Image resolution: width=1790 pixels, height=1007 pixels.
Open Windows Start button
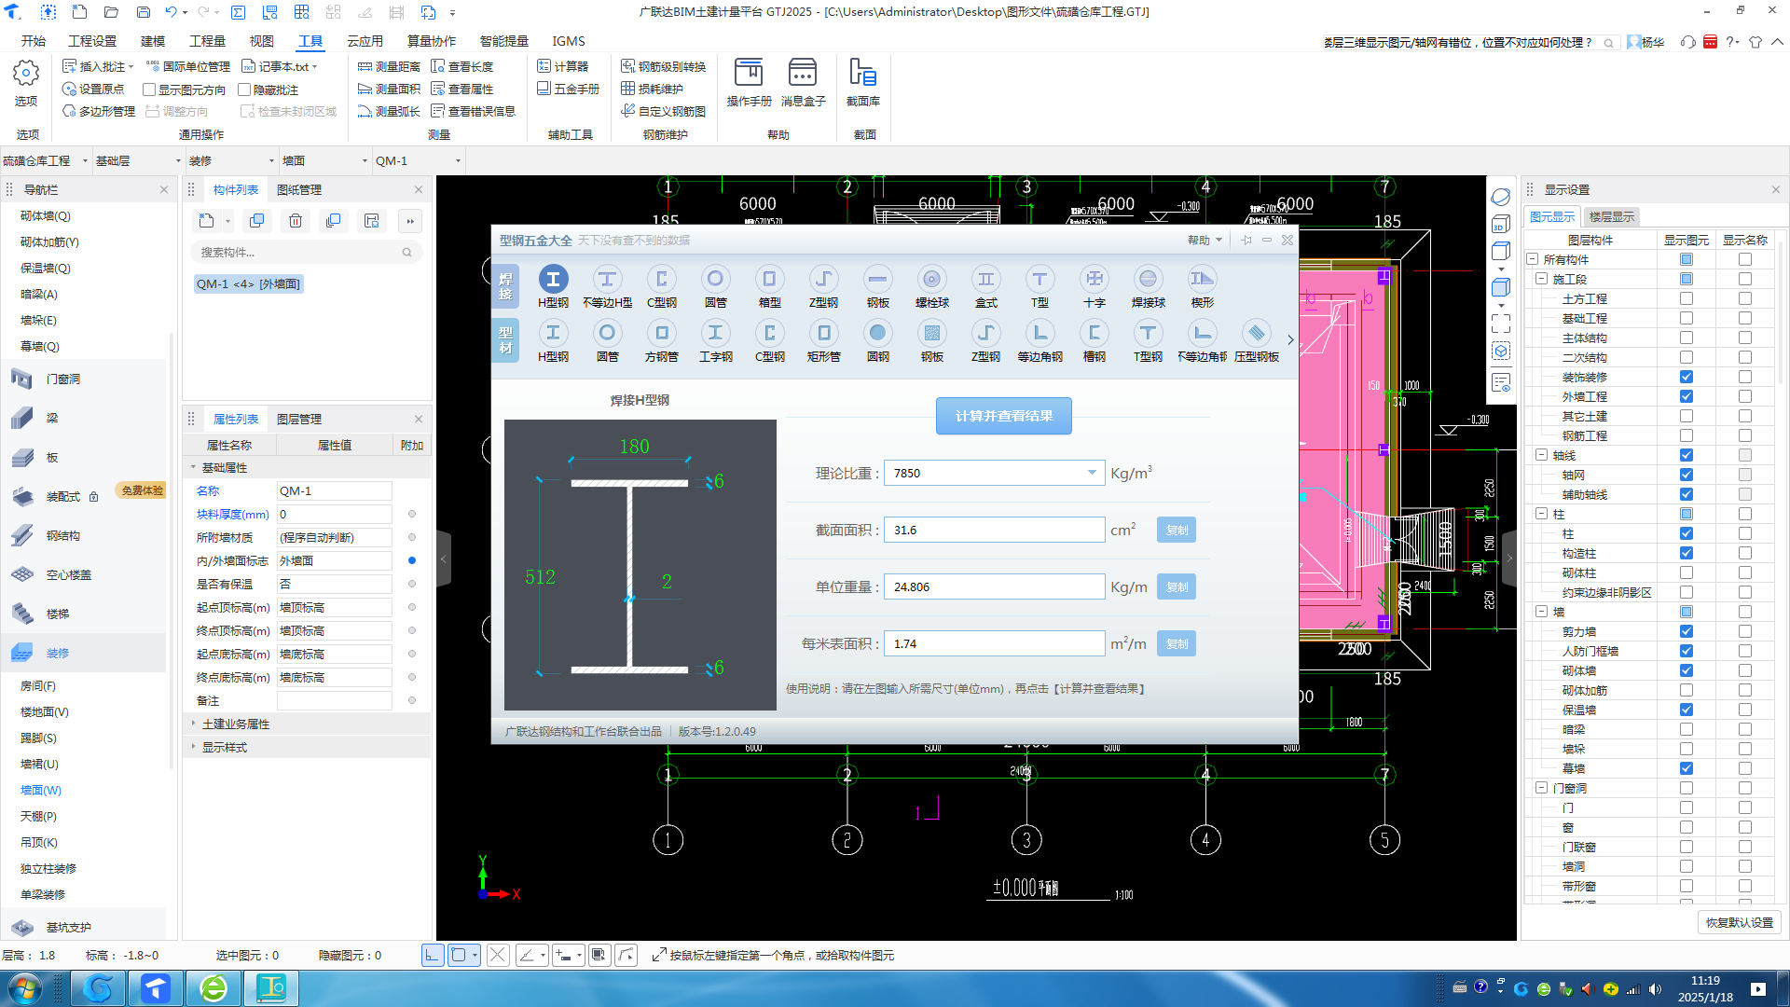coord(24,987)
